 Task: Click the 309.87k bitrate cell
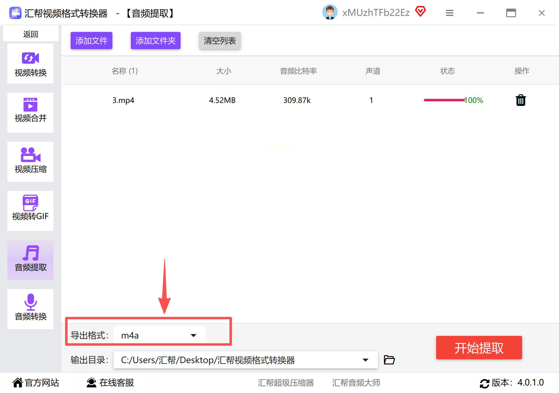(297, 100)
